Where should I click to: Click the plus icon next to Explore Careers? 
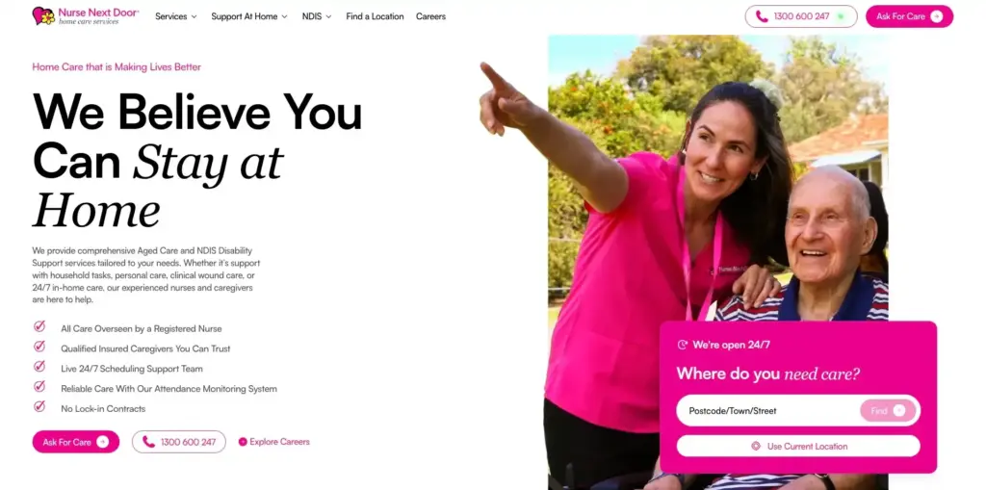[243, 442]
